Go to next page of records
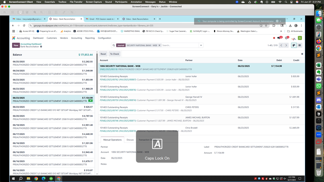The width and height of the screenshot is (324, 182). (x=286, y=45)
